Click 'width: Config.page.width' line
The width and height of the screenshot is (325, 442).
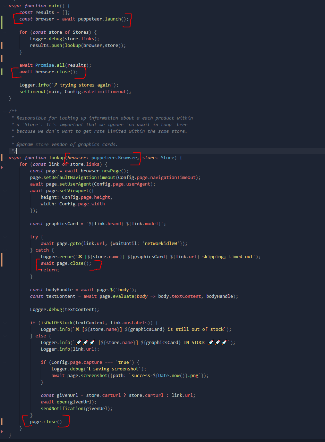[72, 204]
